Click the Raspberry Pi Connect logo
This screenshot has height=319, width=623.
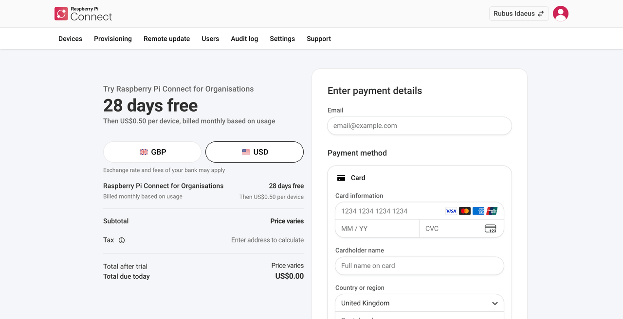83,14
